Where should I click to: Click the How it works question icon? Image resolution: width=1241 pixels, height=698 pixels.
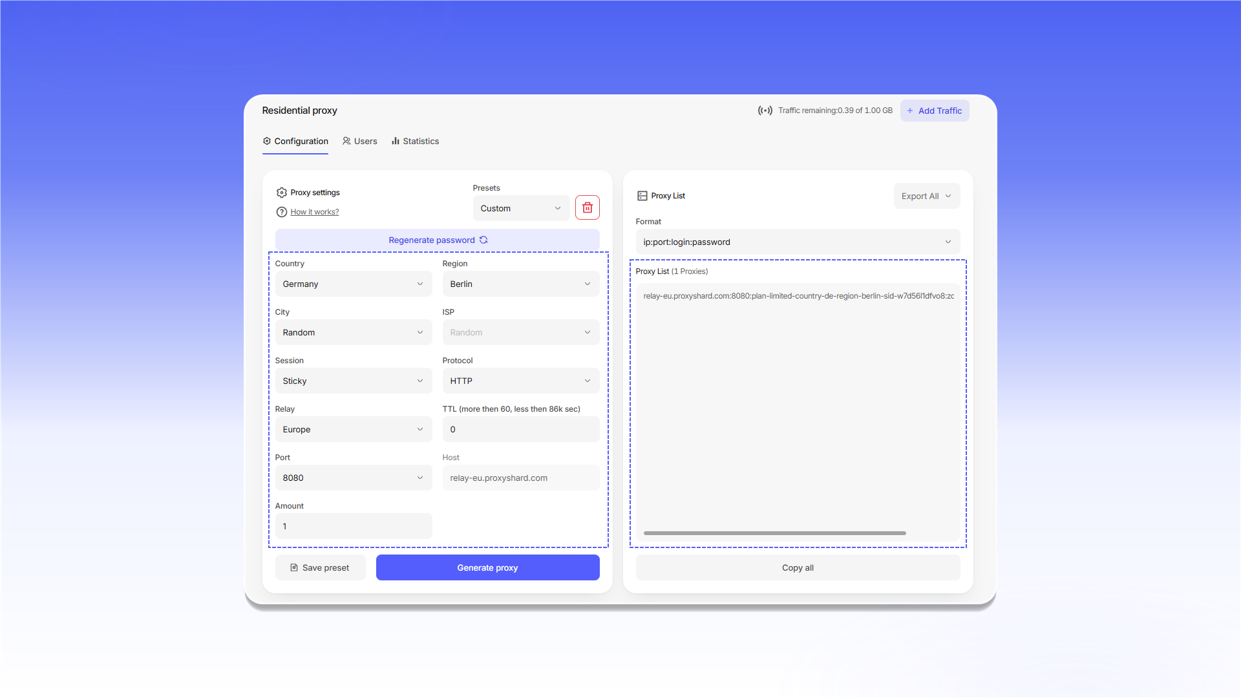pos(282,212)
